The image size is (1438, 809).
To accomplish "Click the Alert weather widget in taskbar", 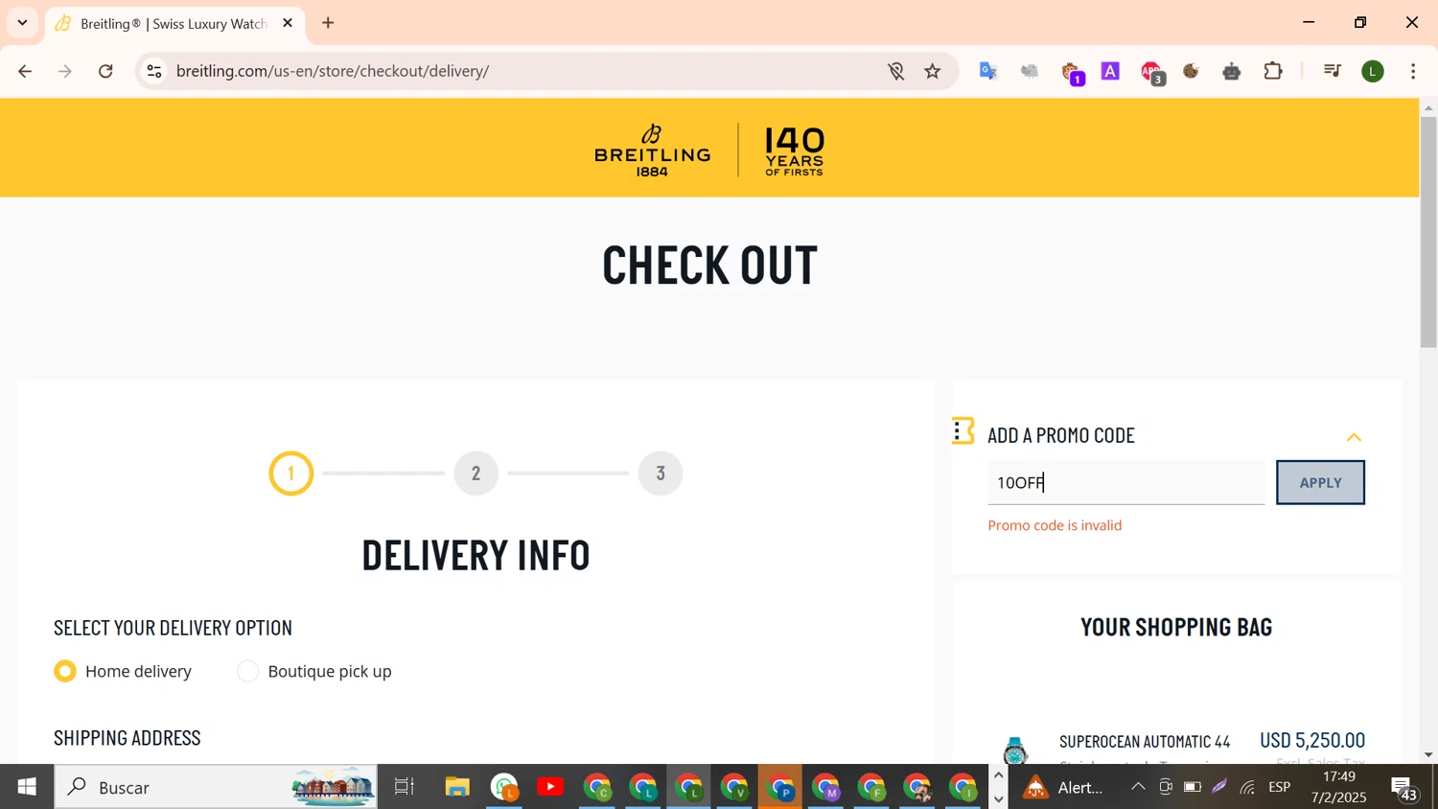I will click(1064, 787).
